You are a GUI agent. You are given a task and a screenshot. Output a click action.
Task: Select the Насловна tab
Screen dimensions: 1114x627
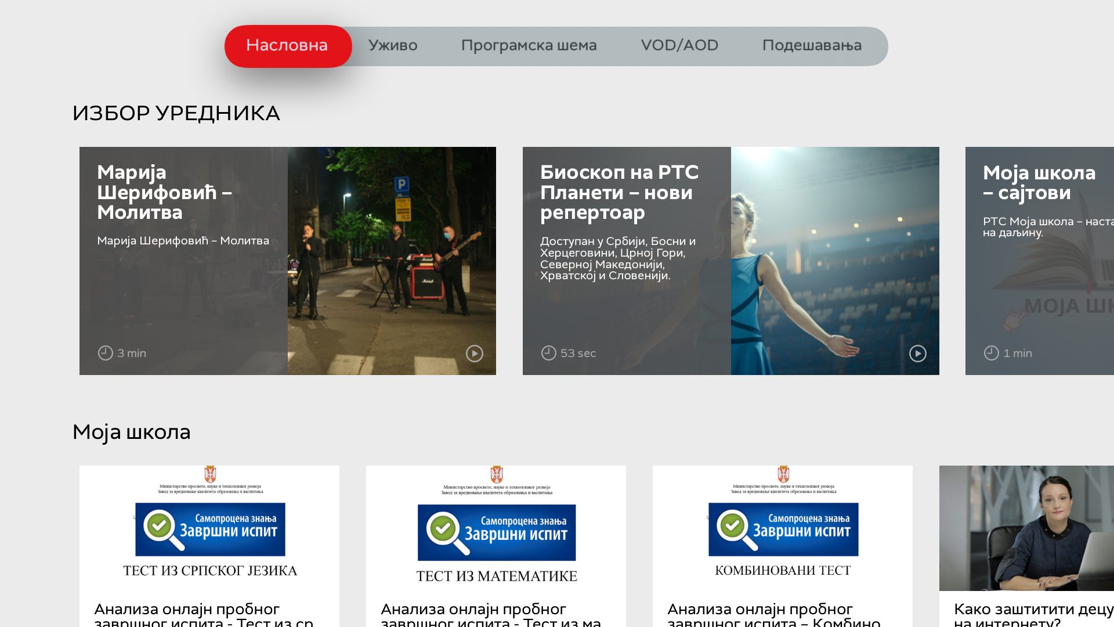(288, 46)
